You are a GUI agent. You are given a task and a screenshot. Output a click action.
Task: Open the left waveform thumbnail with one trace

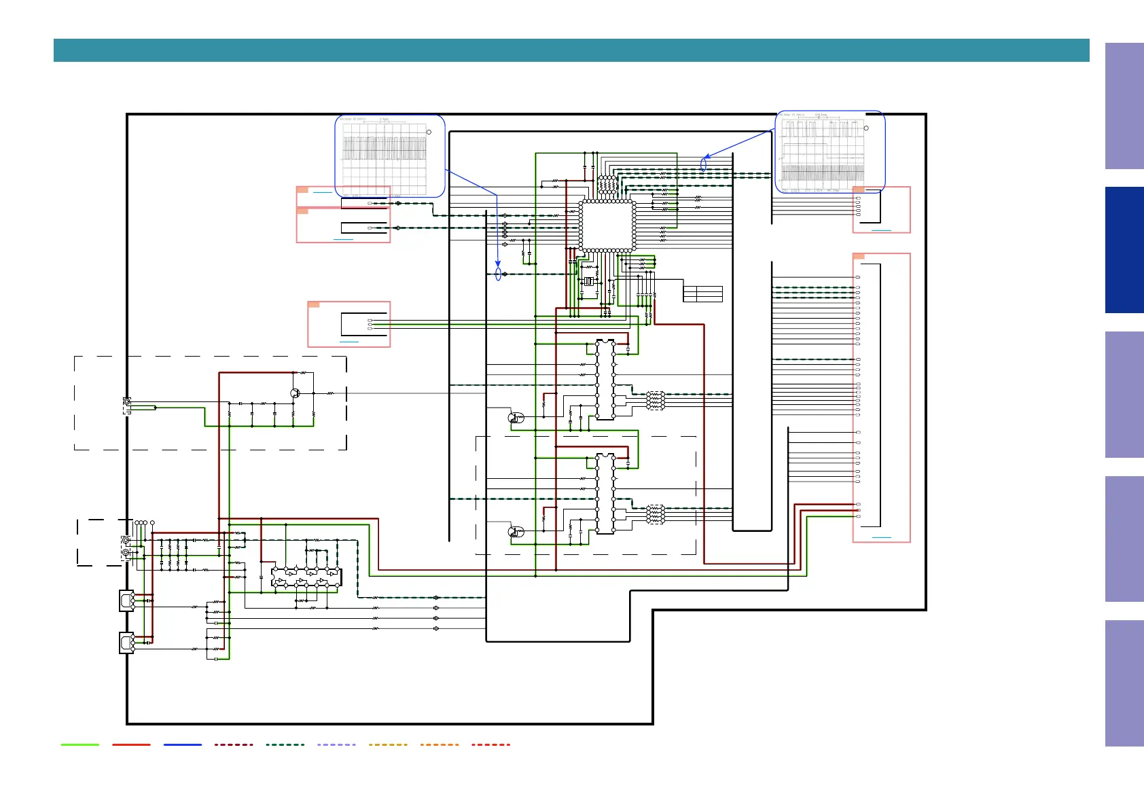(x=391, y=156)
